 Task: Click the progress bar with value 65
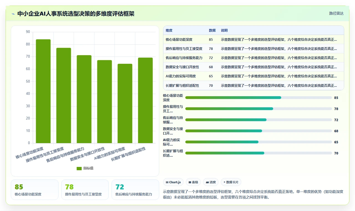click(258, 142)
